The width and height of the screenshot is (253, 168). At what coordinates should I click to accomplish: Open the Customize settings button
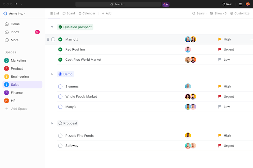pos(240,13)
